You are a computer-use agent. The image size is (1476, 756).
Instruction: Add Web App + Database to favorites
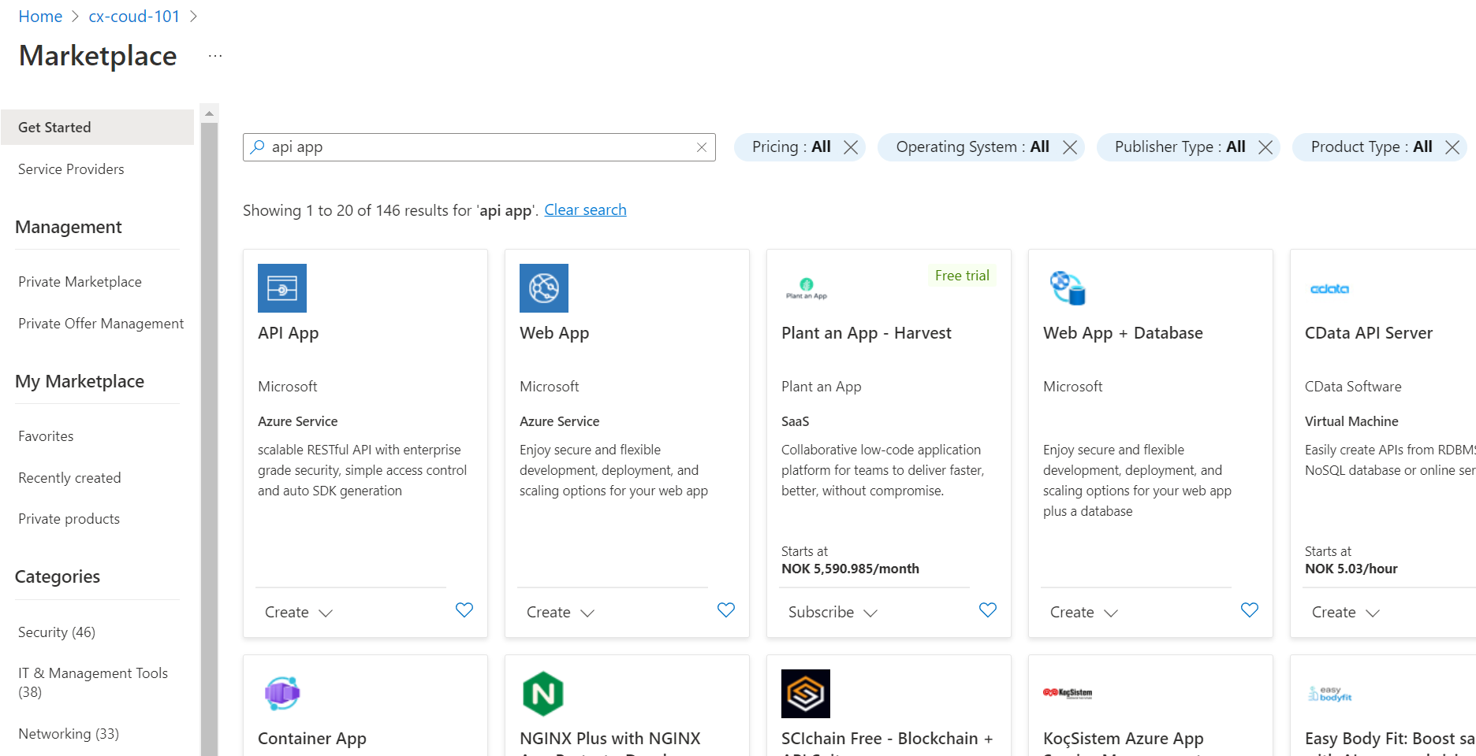(1250, 610)
